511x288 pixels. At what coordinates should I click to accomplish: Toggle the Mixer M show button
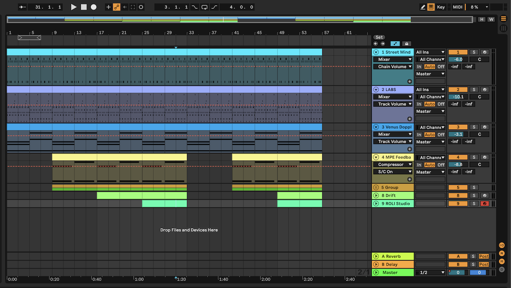[x=502, y=261]
